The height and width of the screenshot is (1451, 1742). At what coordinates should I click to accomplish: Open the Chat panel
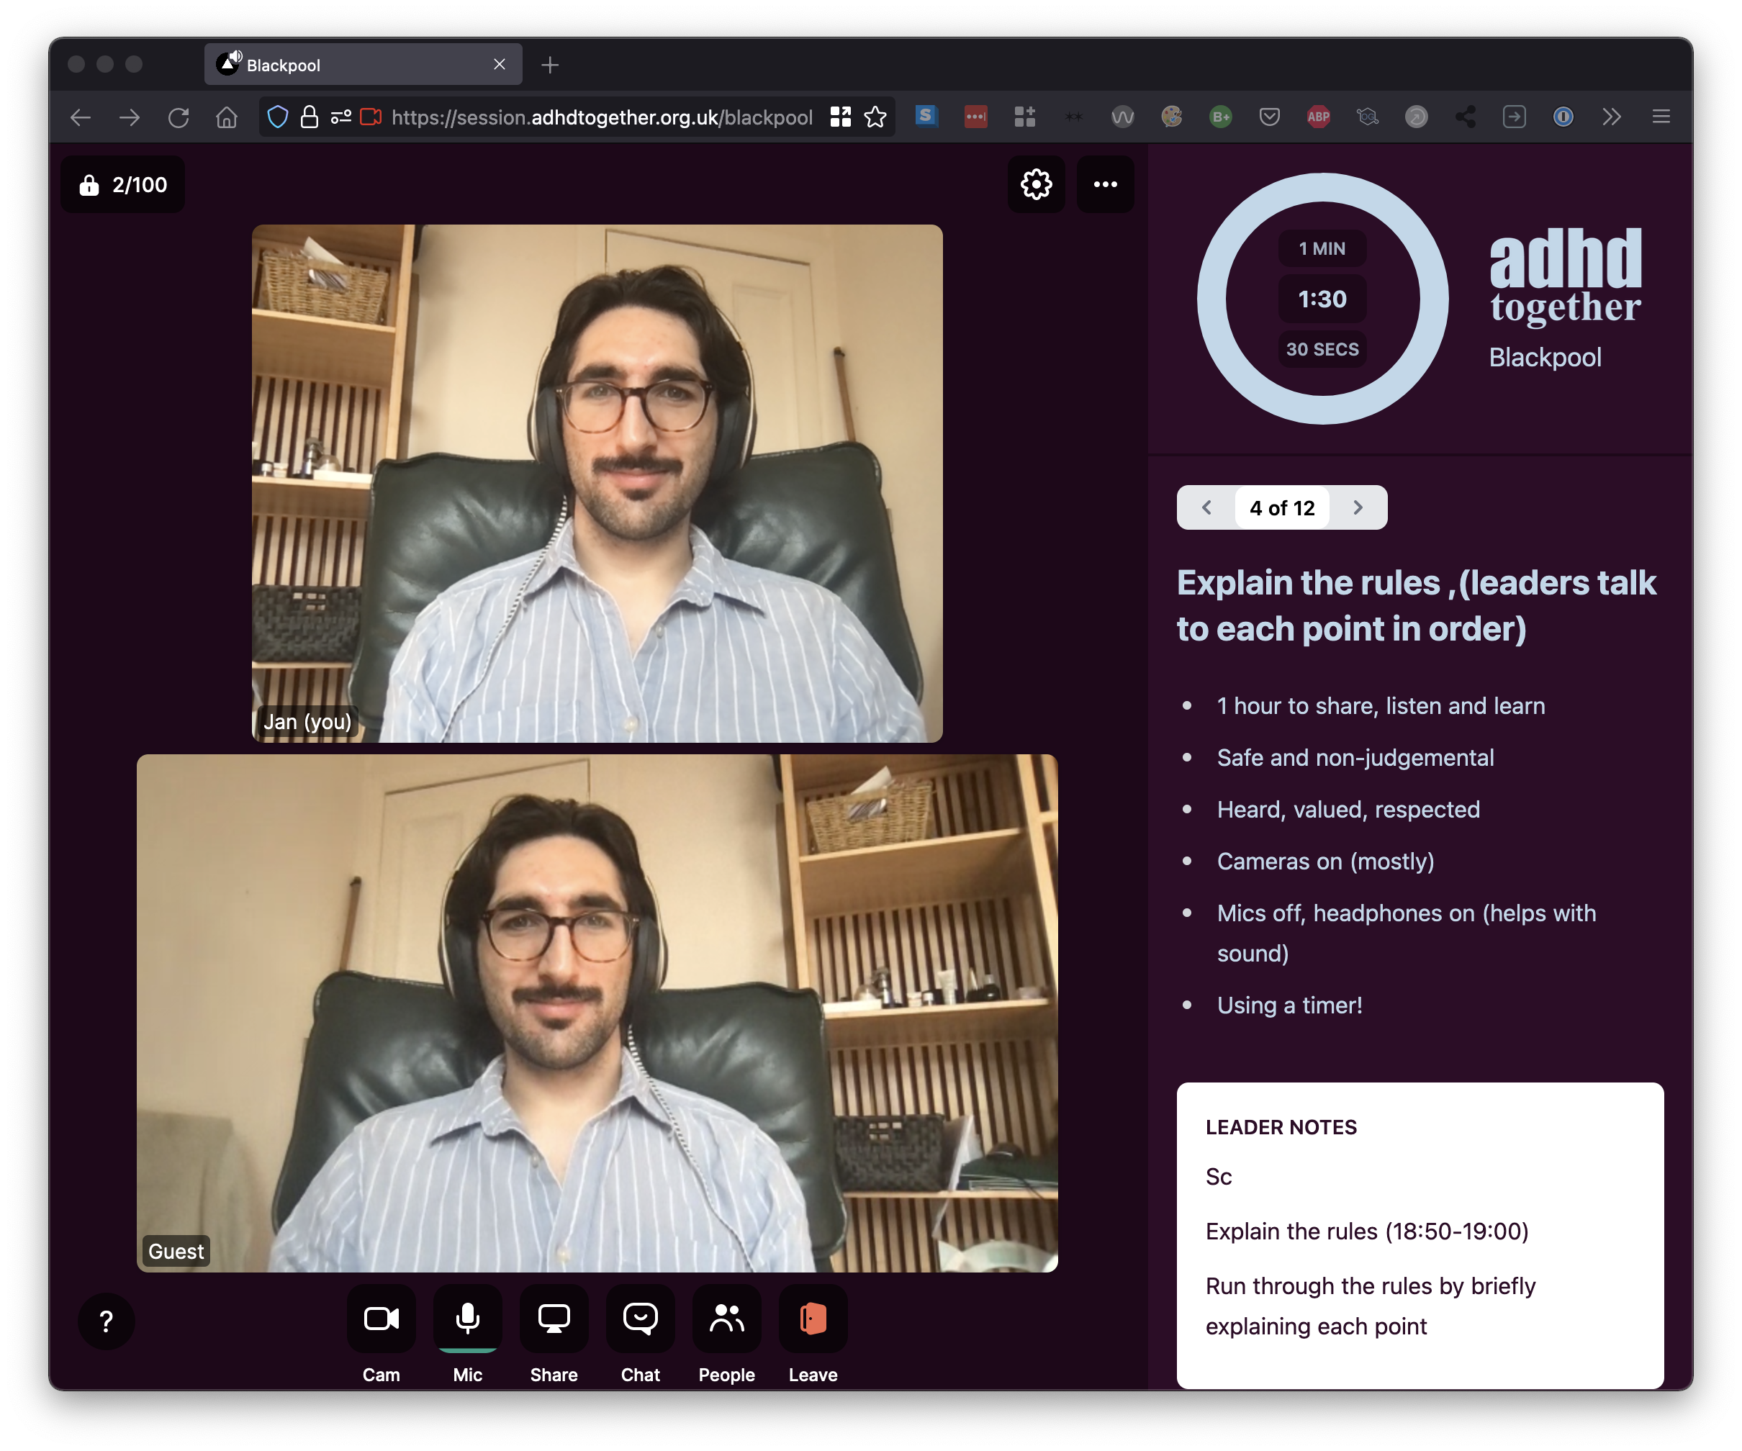[639, 1319]
